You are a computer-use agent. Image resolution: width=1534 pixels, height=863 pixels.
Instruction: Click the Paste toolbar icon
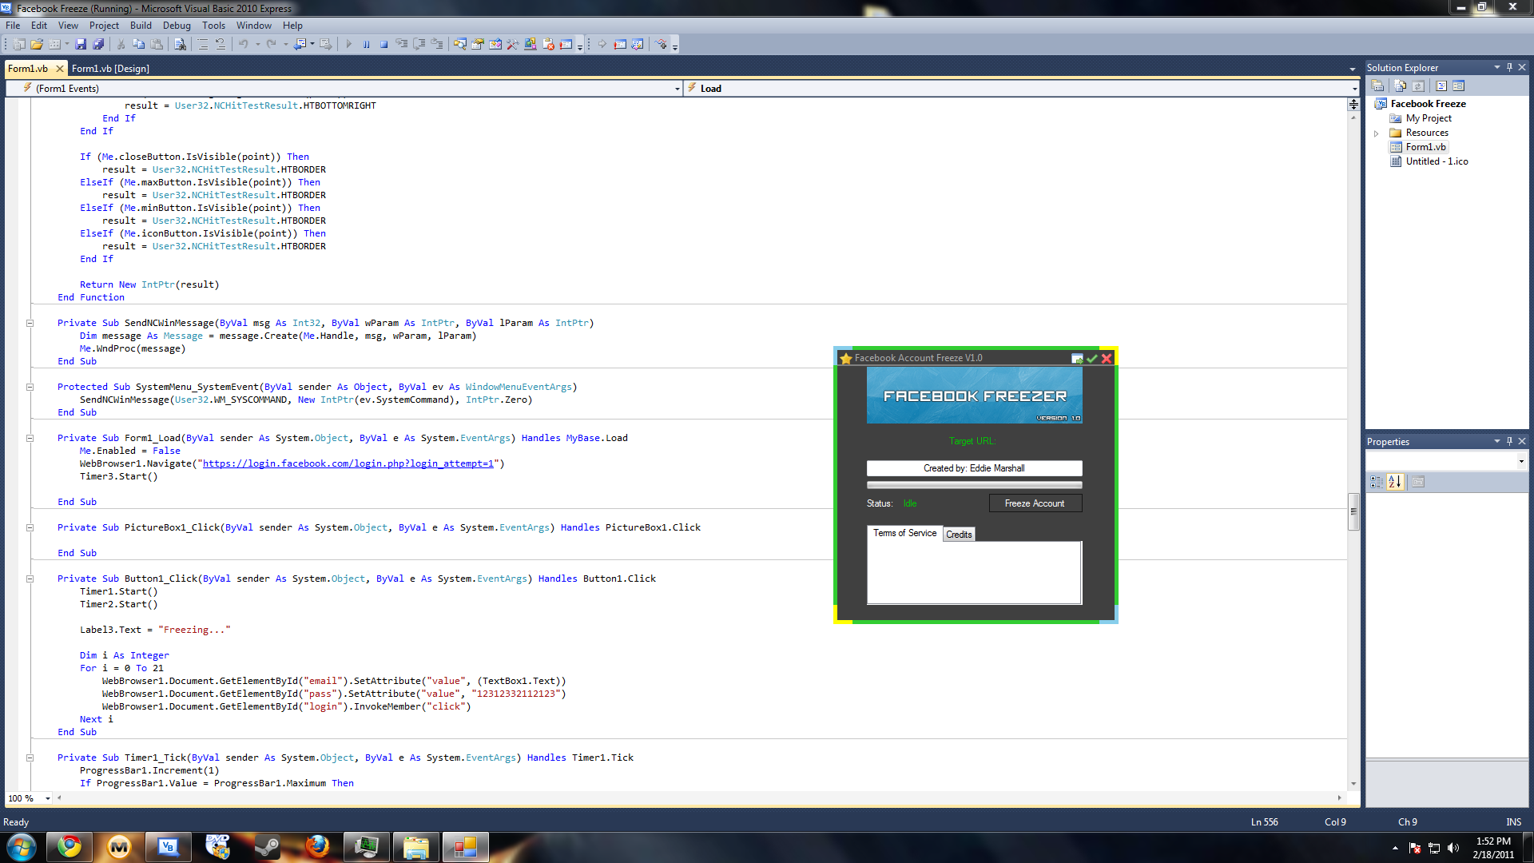point(157,44)
